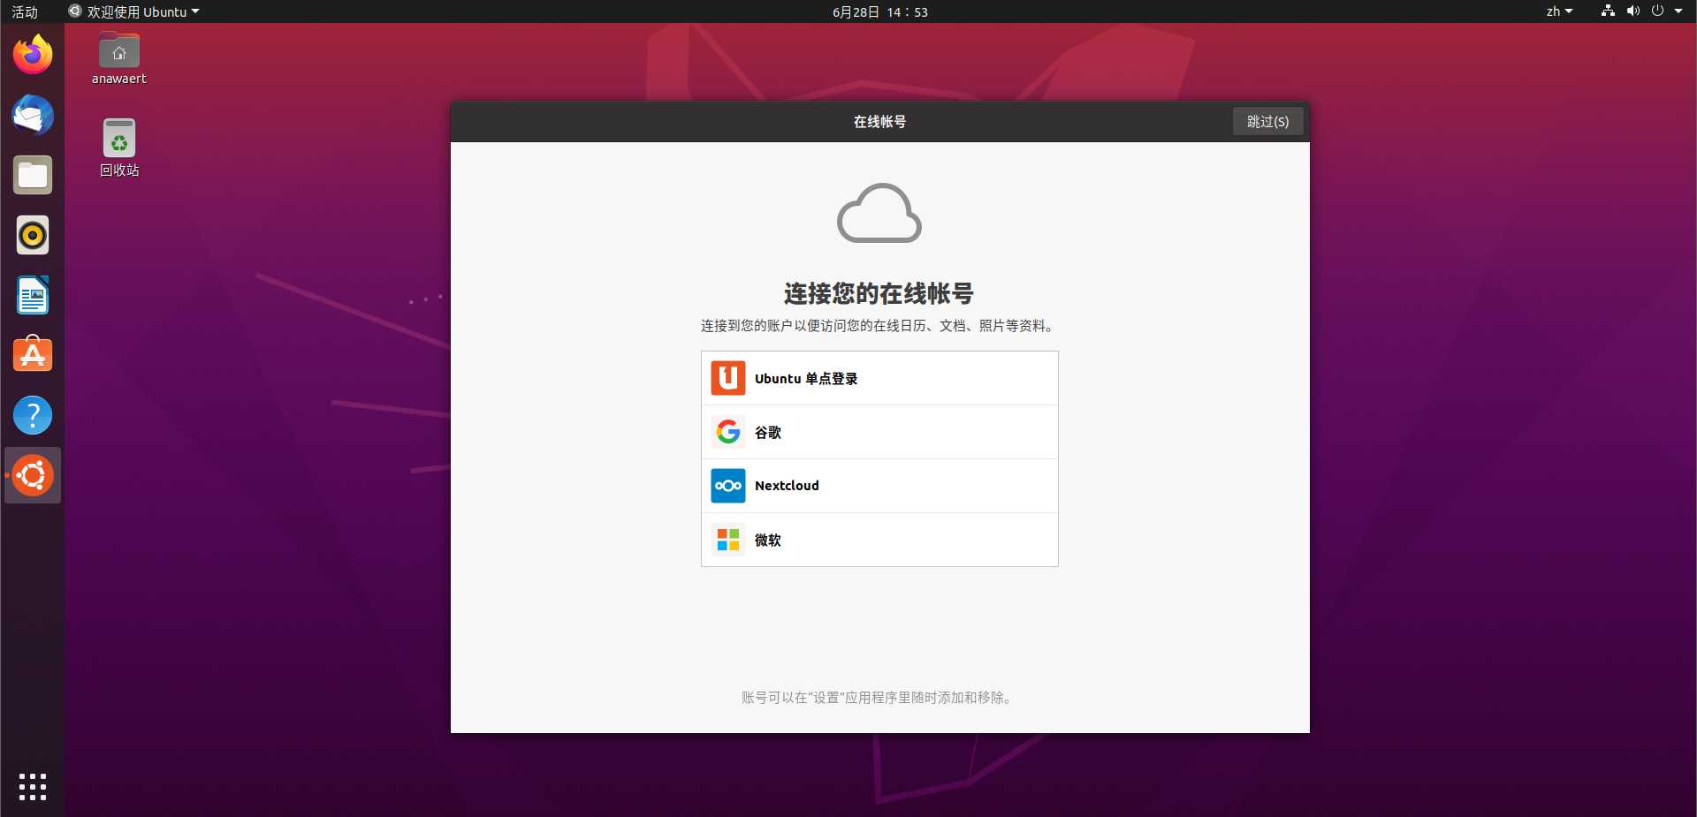Click the 跳过(S) skip button
Screen dimensions: 1697x817
click(x=1267, y=122)
